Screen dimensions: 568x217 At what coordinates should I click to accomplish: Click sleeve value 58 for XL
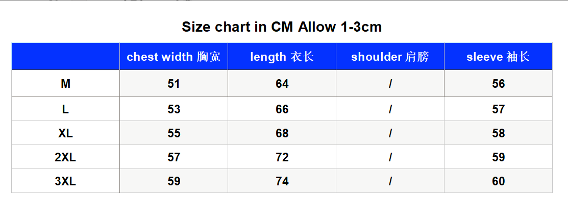[x=498, y=133]
